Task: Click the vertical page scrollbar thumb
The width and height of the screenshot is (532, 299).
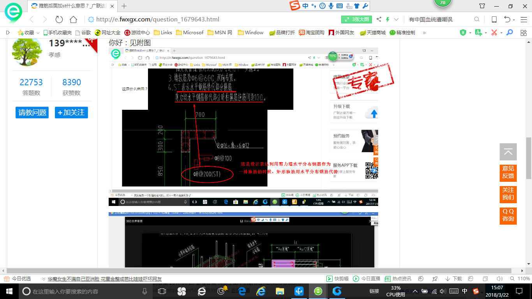Action: [528, 158]
